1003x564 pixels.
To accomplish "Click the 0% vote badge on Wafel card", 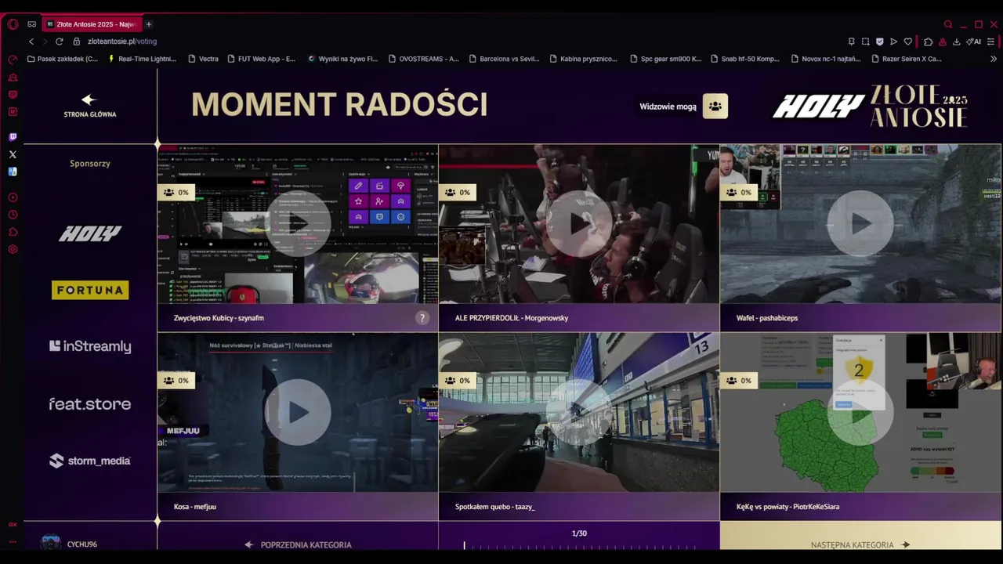I will (x=739, y=192).
